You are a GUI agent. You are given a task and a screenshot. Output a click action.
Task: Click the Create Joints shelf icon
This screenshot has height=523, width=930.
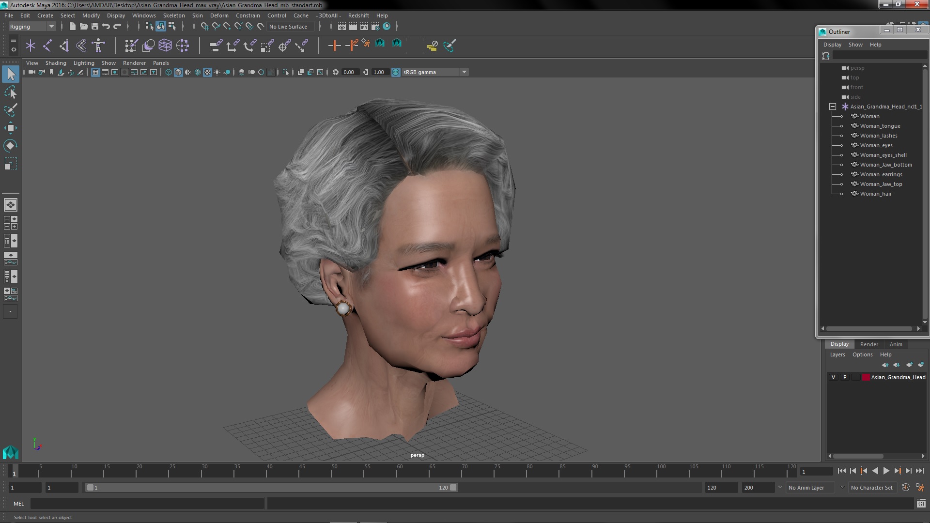(x=47, y=46)
